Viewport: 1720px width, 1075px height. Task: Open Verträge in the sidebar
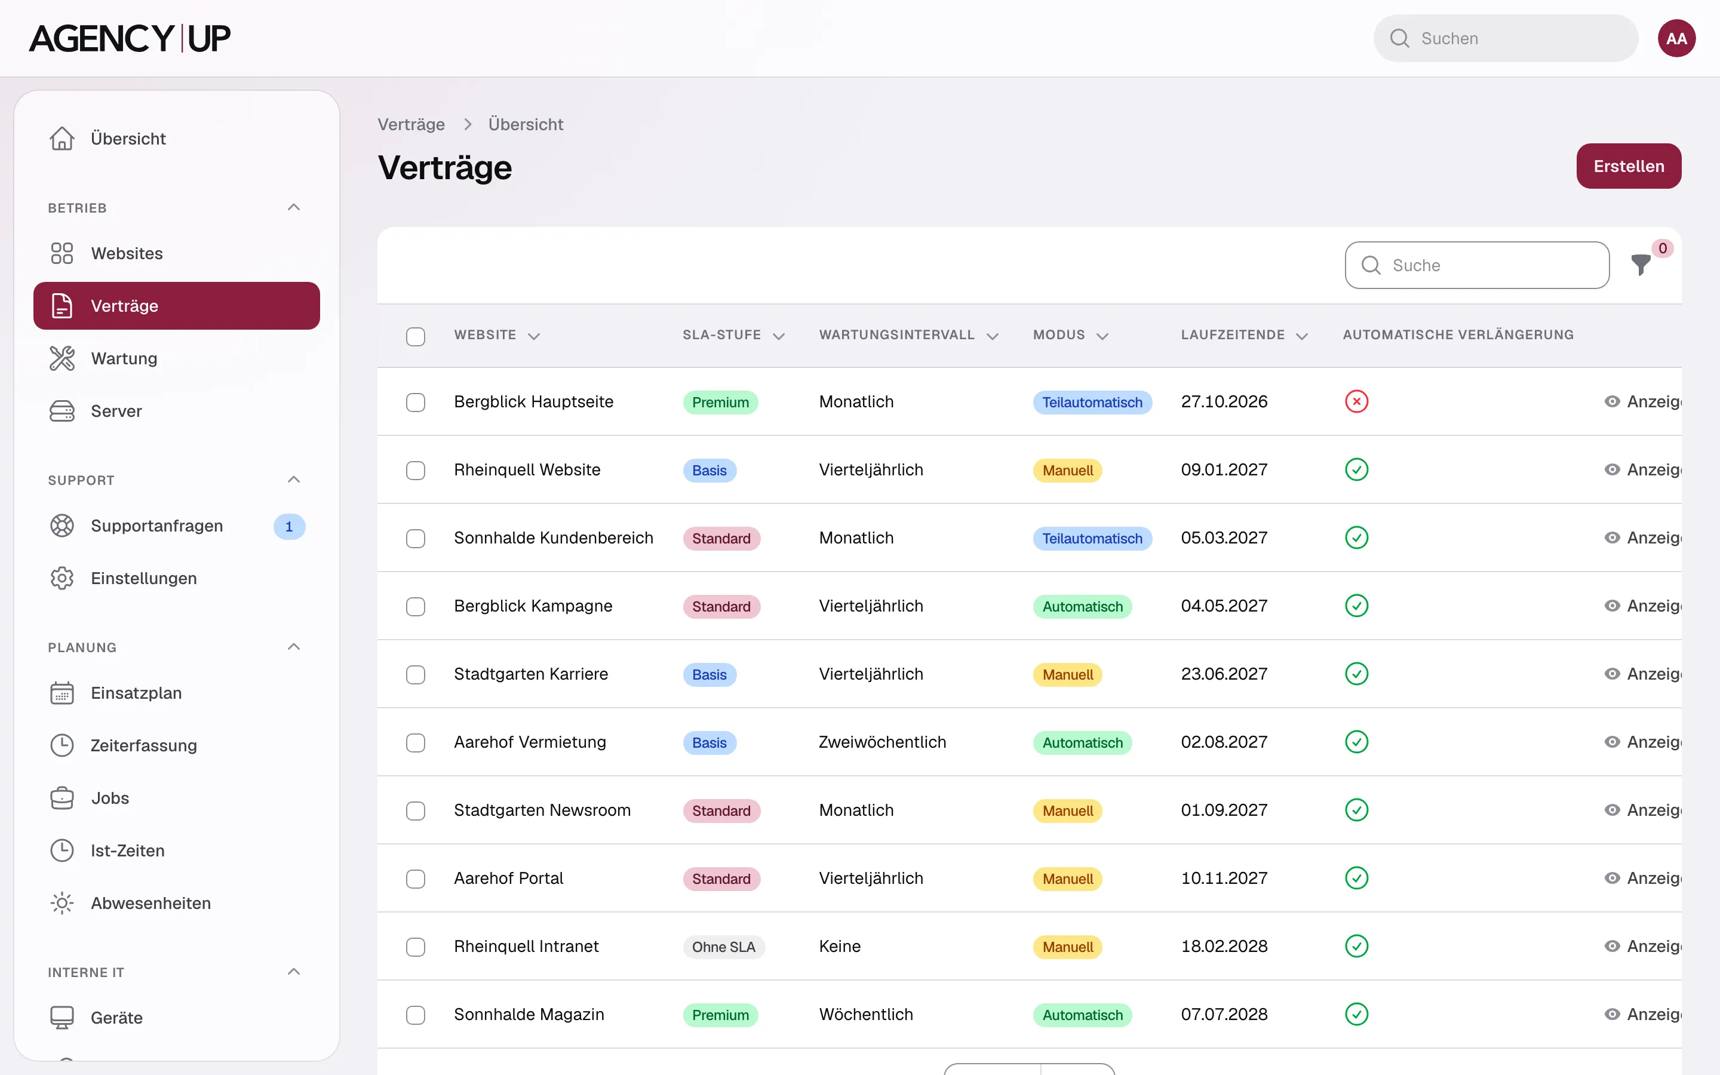click(176, 306)
